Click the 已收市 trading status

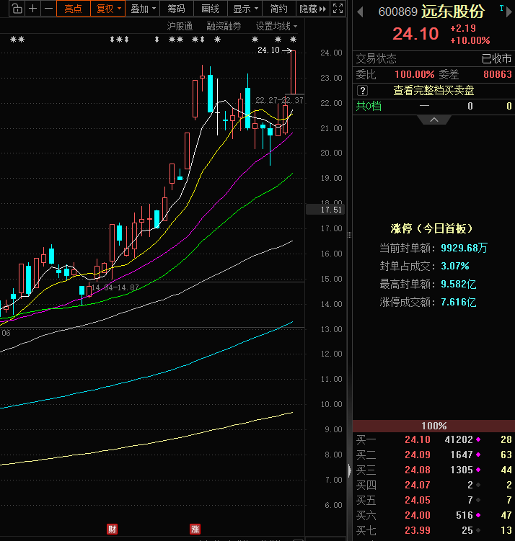point(496,58)
